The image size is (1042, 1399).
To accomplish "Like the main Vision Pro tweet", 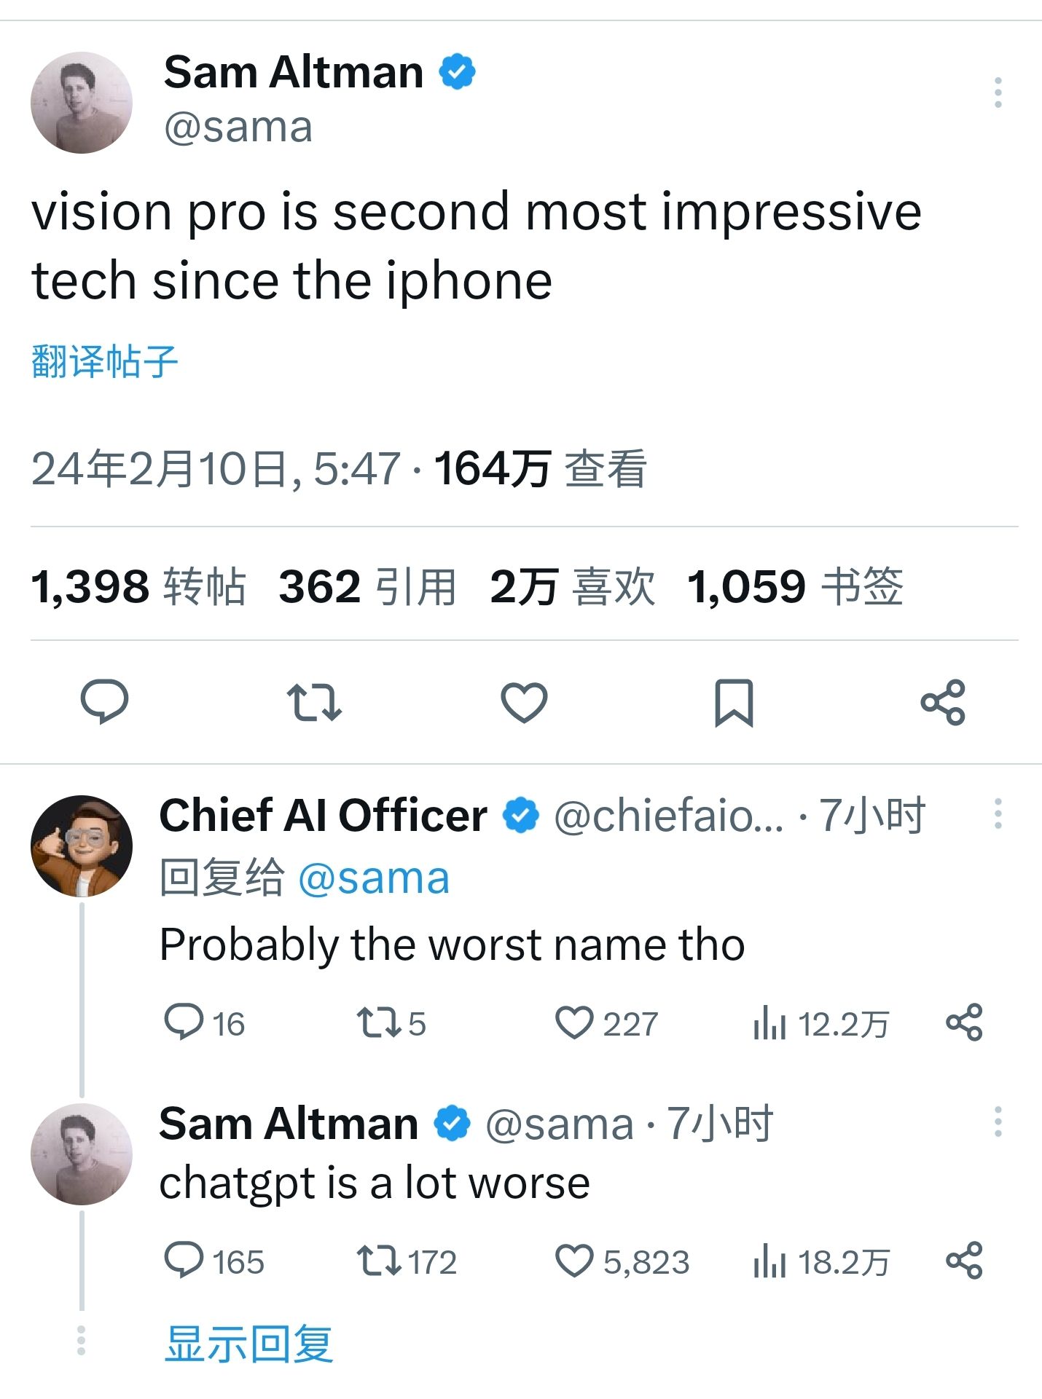I will click(524, 702).
